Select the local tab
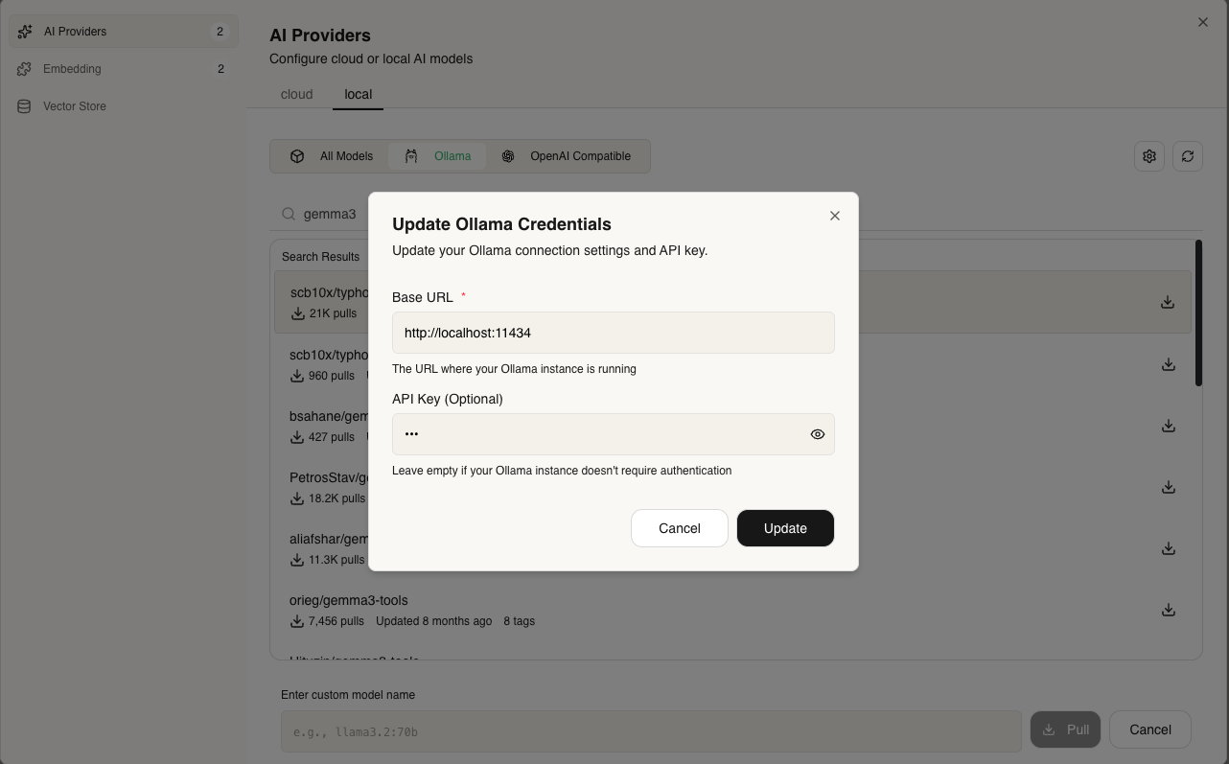 (x=358, y=94)
